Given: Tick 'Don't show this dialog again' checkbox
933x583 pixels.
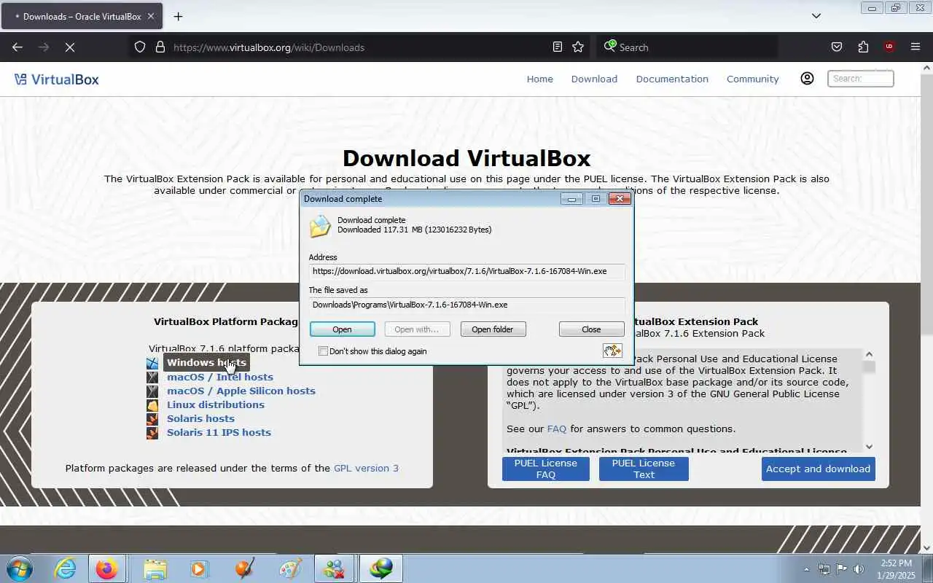Looking at the screenshot, I should click(324, 351).
